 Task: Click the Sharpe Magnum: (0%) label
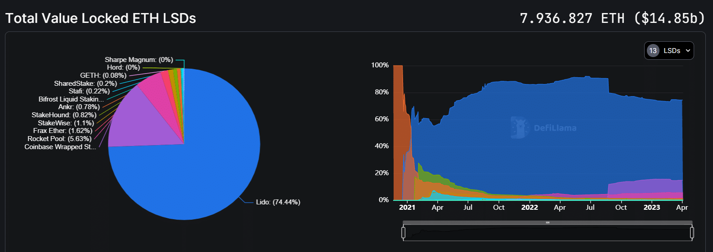[x=139, y=60]
